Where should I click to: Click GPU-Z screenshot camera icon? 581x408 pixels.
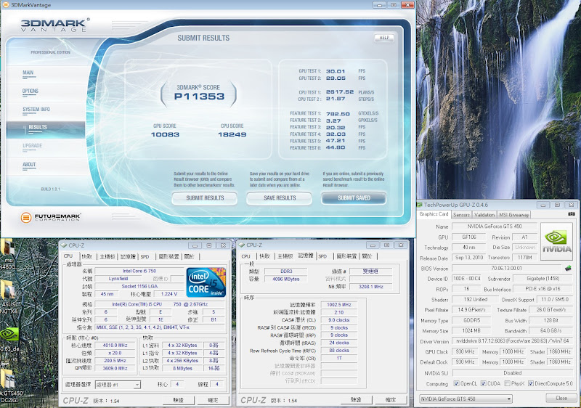pyautogui.click(x=571, y=214)
